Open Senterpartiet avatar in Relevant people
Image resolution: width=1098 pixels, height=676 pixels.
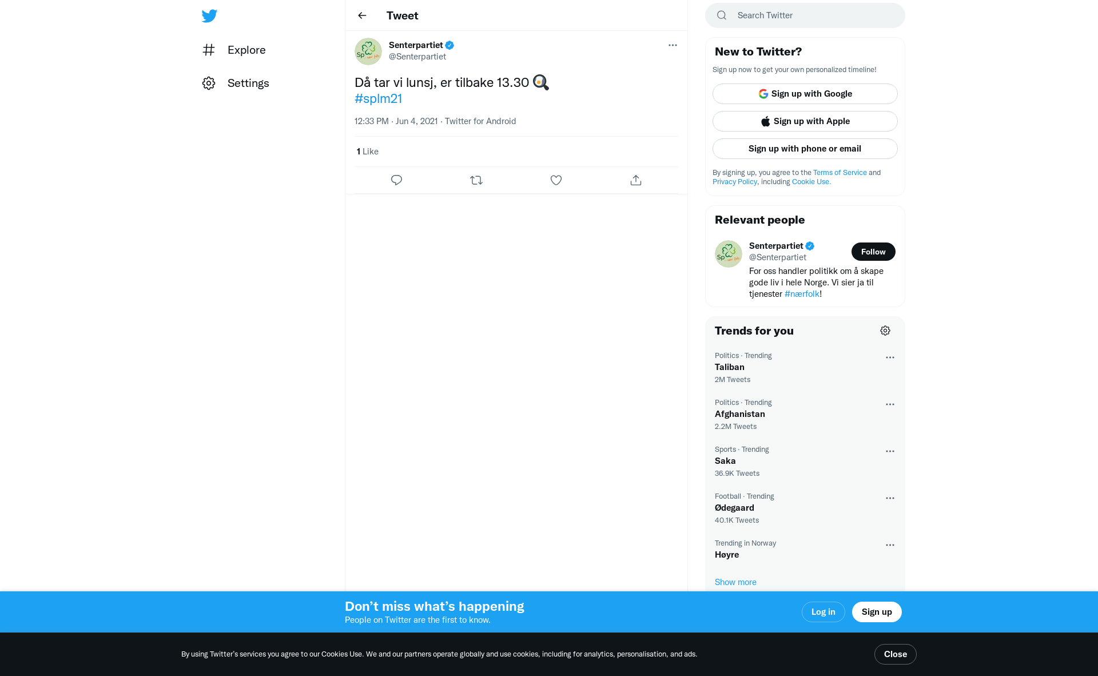(729, 254)
